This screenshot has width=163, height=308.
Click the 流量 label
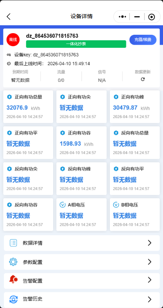click(61, 72)
